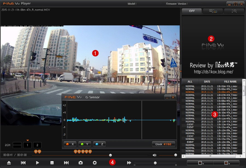Click the file list vertical scrollbar thumb
The image size is (246, 168).
[x=244, y=91]
